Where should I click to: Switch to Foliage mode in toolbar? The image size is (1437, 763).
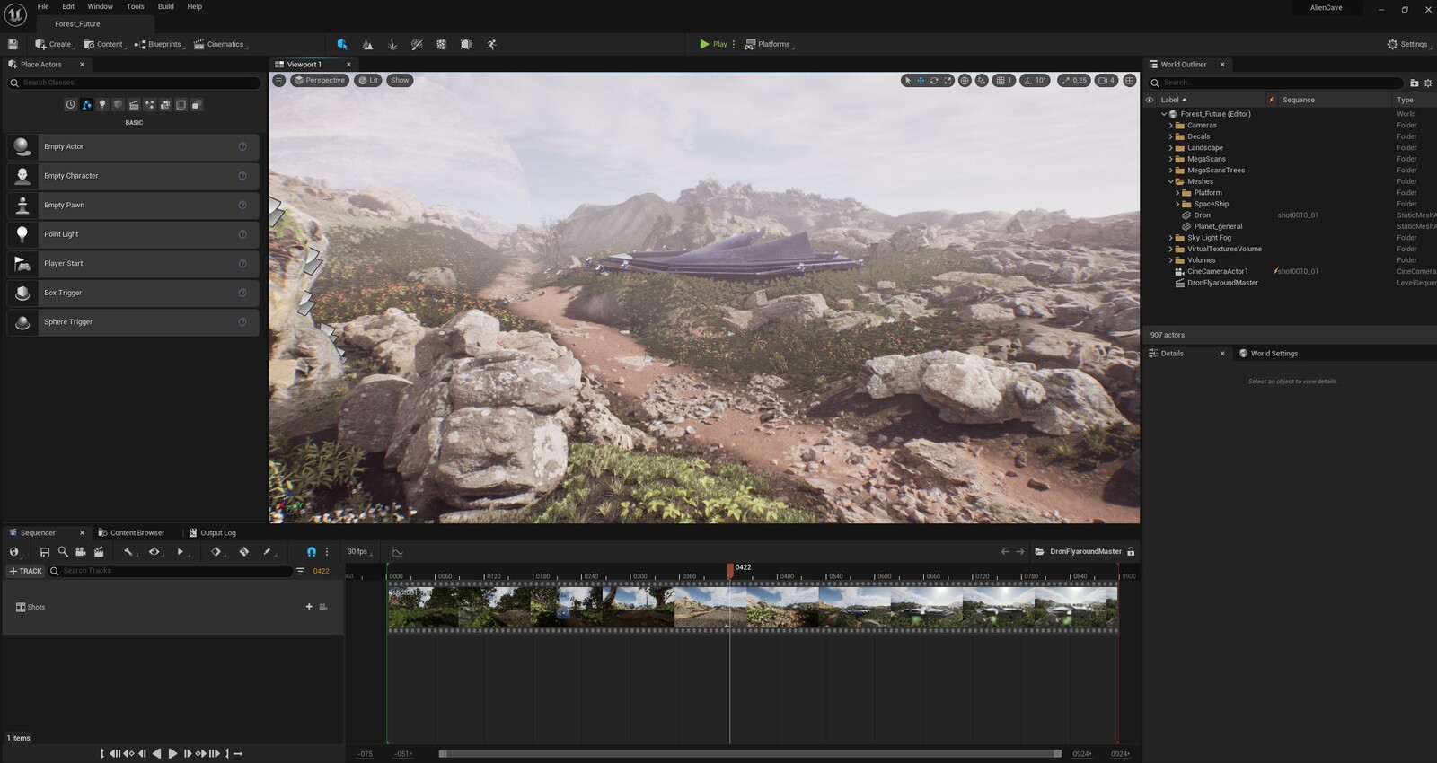coord(392,44)
